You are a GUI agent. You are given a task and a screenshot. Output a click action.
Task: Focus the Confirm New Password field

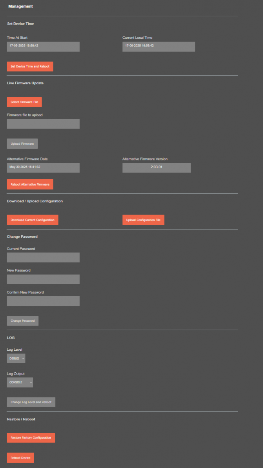click(43, 301)
